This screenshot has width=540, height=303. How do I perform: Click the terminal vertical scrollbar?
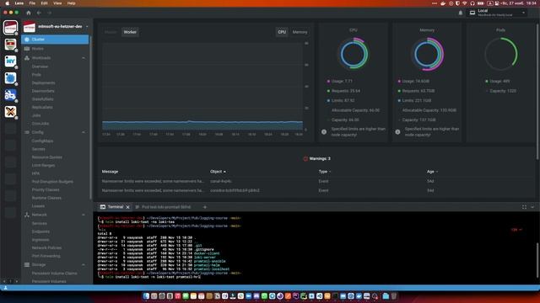[x=537, y=260]
